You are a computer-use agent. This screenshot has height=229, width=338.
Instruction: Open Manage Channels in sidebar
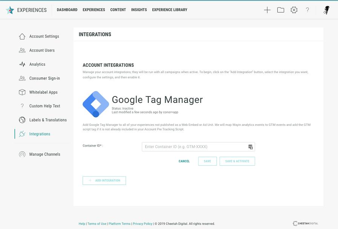(45, 154)
